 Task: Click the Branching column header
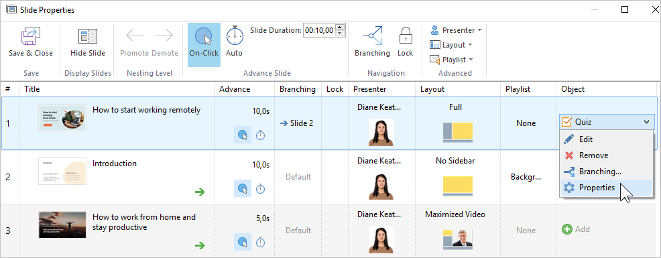point(298,89)
